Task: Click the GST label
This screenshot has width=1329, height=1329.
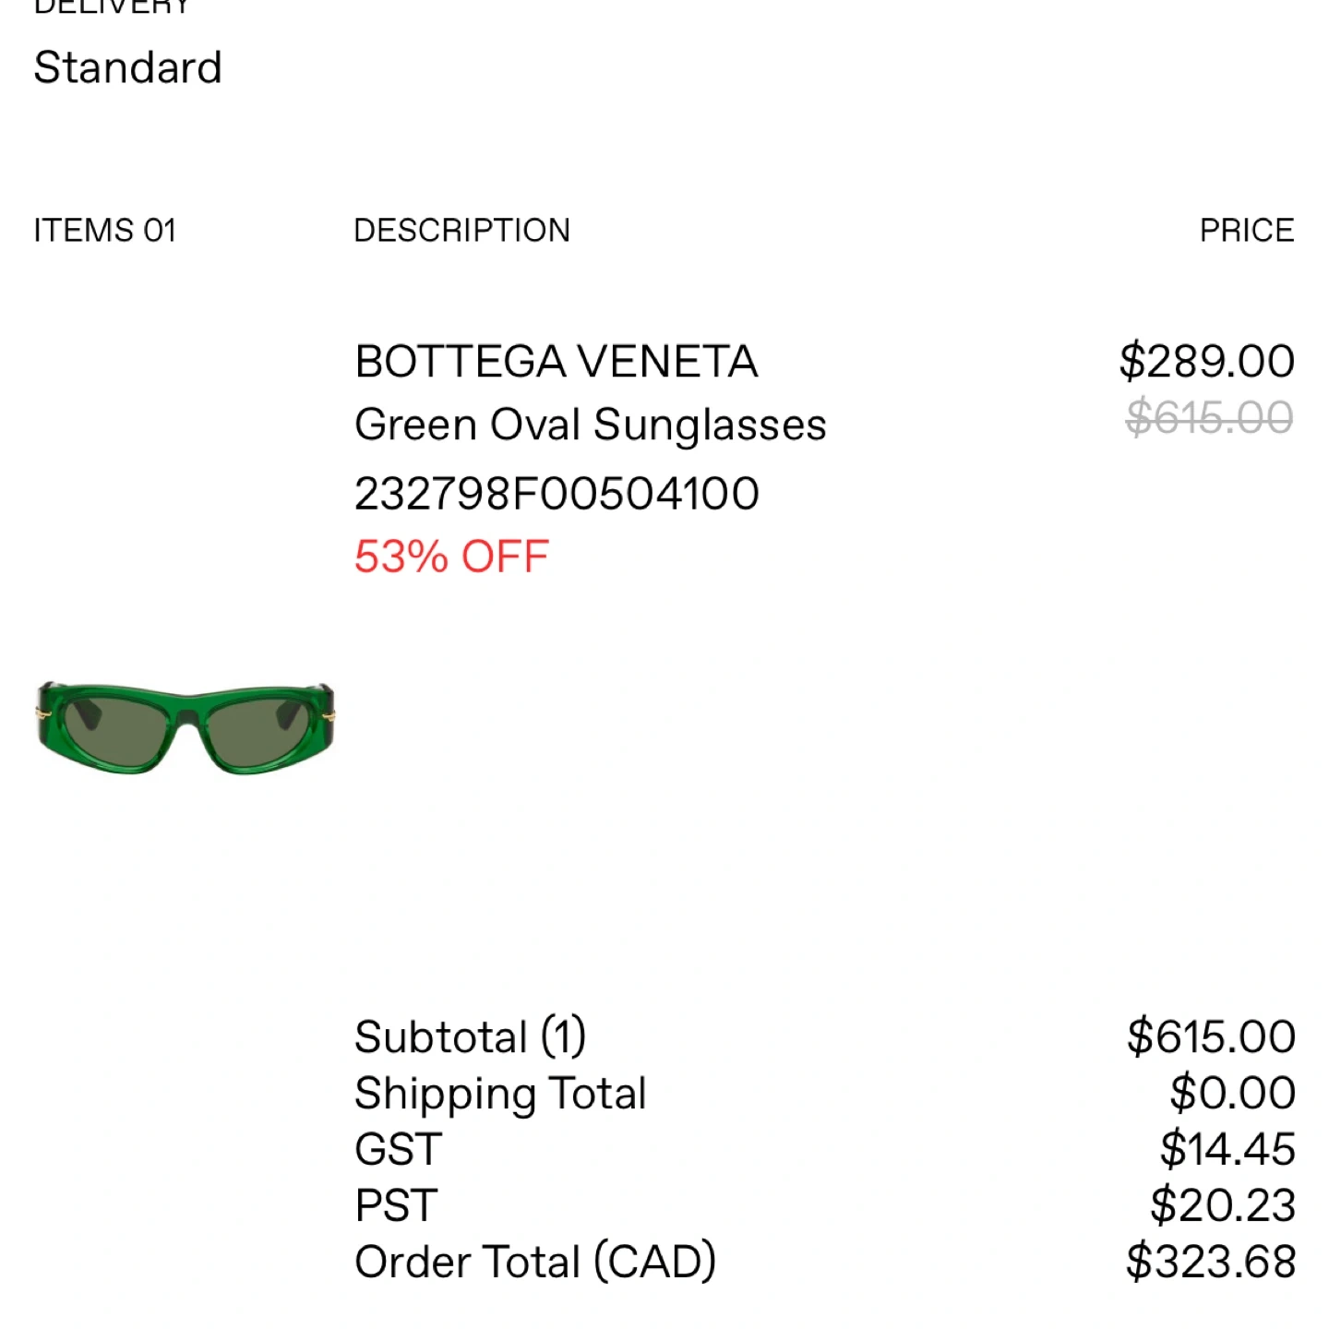Action: click(x=398, y=1150)
